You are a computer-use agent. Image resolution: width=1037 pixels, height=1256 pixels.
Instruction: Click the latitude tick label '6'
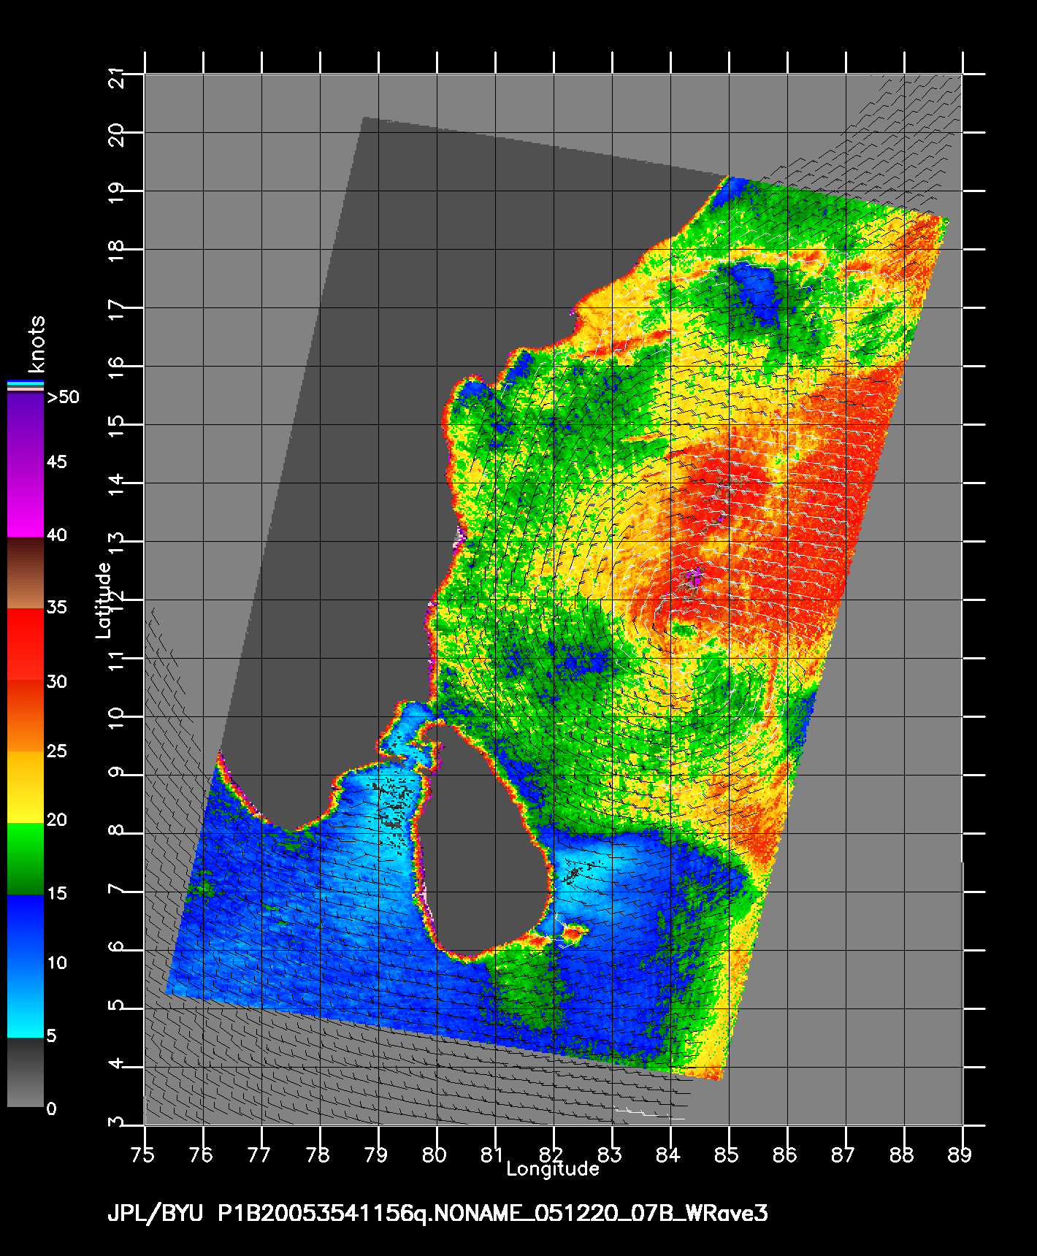click(116, 947)
